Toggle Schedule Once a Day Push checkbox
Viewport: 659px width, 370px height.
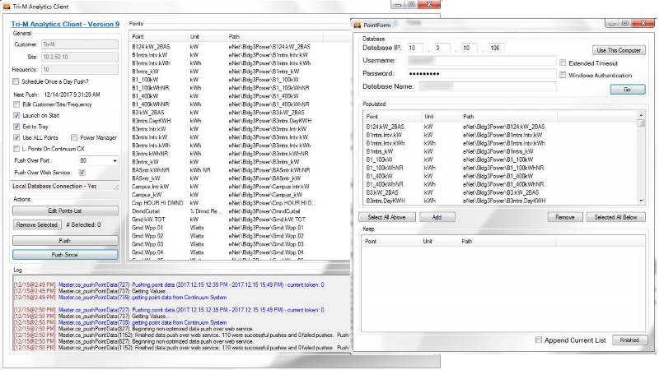pyautogui.click(x=16, y=81)
